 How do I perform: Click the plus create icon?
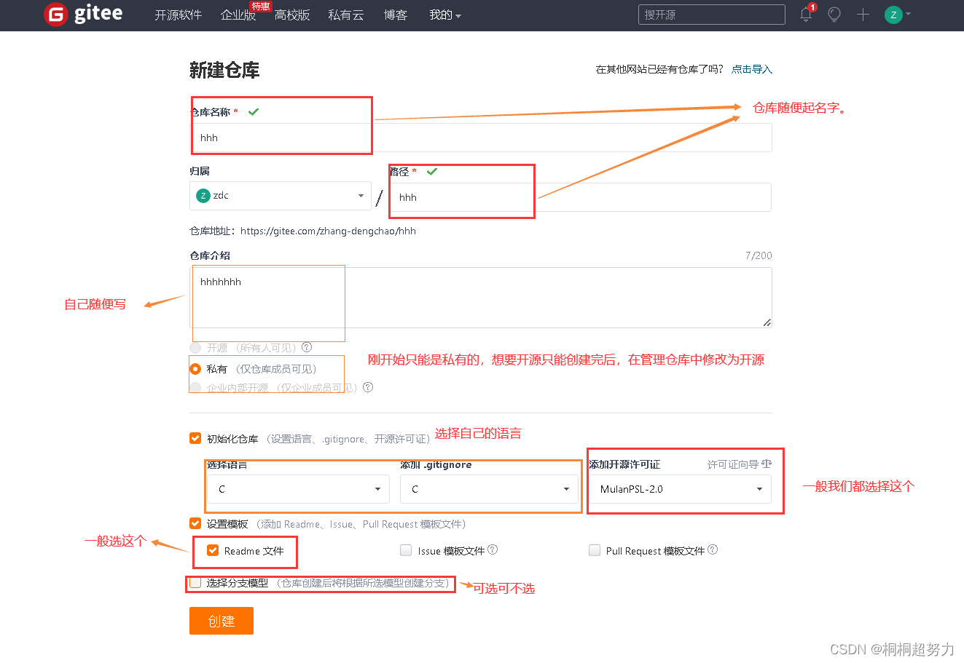point(863,15)
